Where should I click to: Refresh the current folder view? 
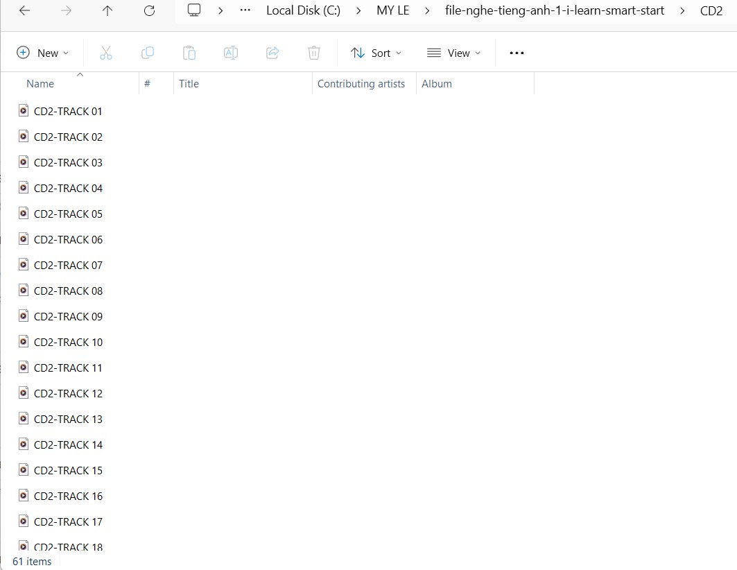(x=149, y=10)
